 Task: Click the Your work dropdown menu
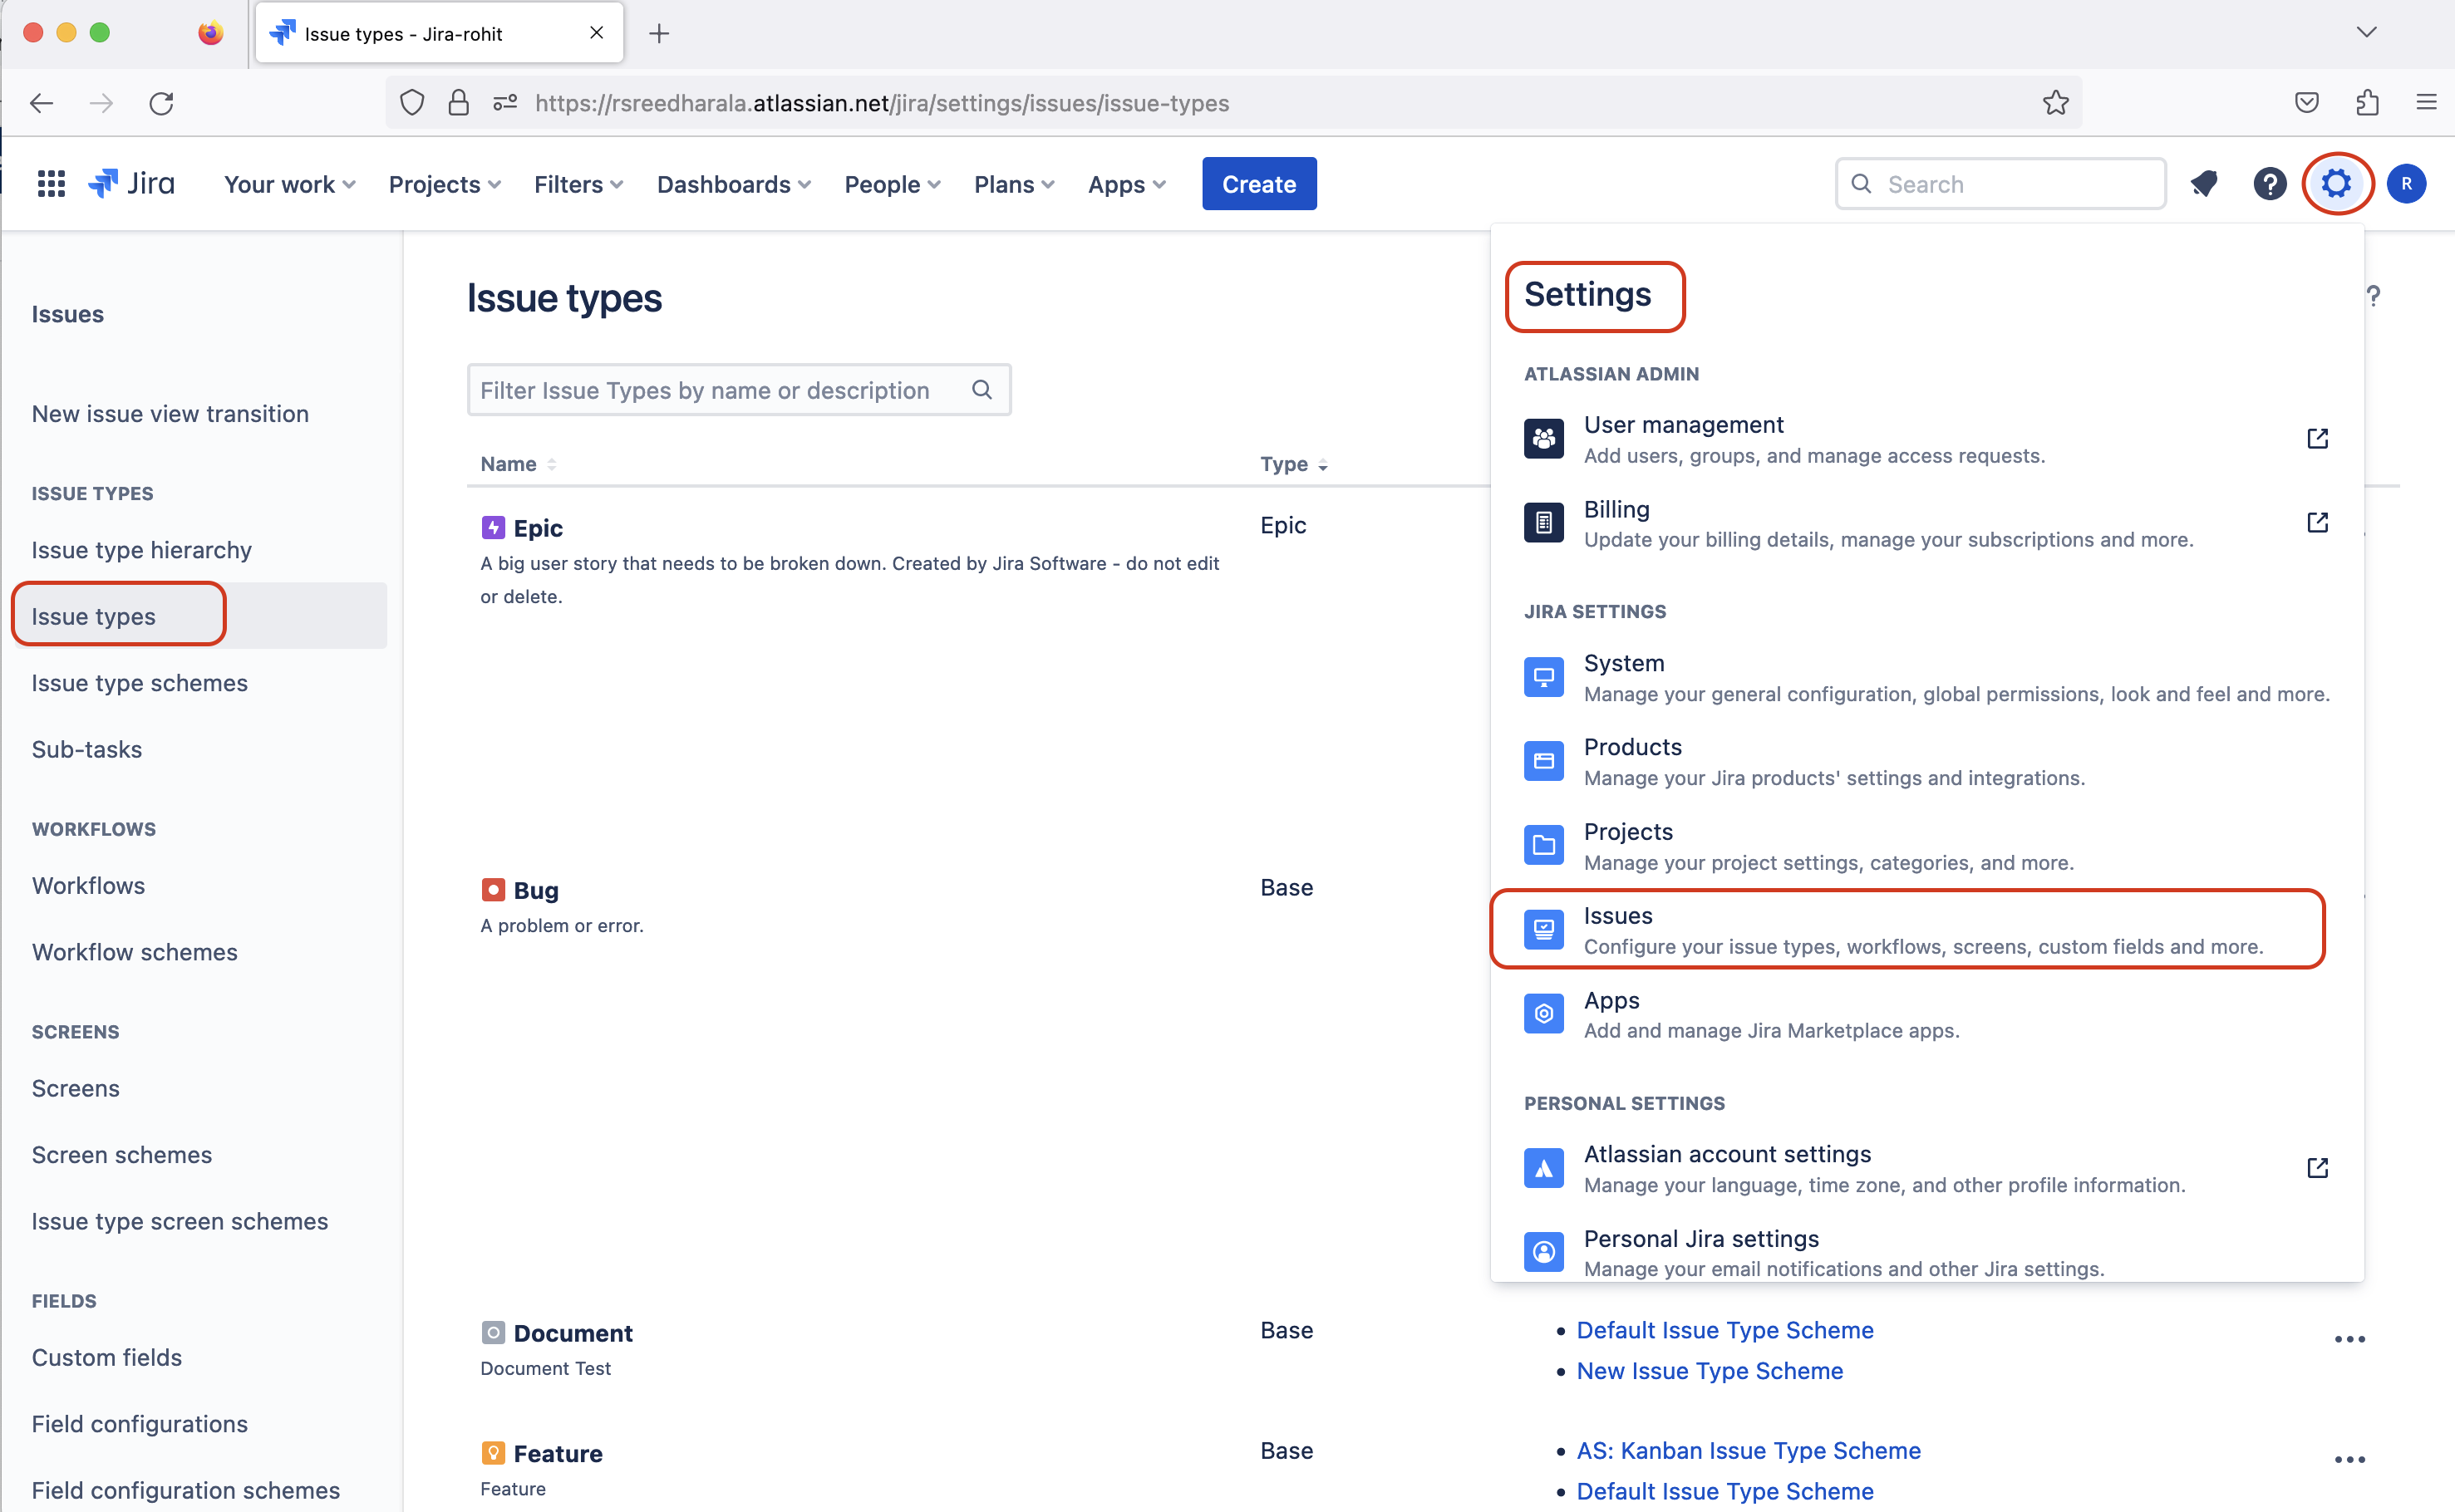pyautogui.click(x=289, y=184)
